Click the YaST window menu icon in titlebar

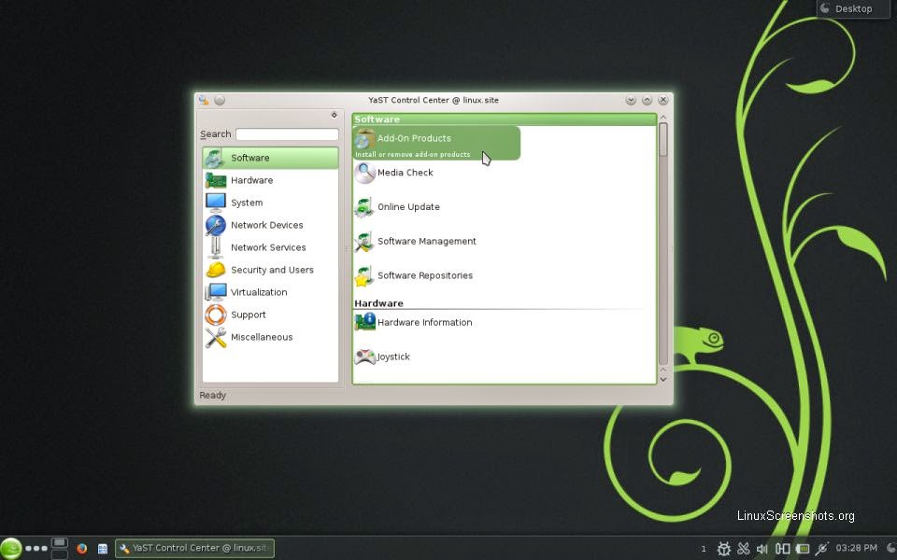click(x=204, y=100)
